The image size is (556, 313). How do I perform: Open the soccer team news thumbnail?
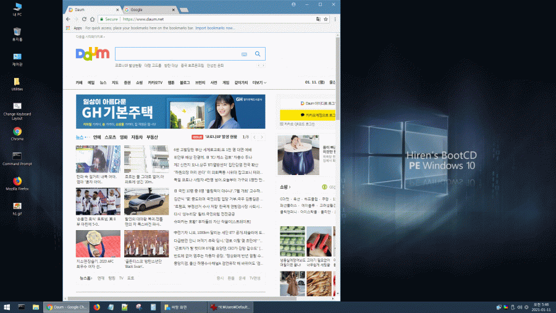(x=98, y=201)
